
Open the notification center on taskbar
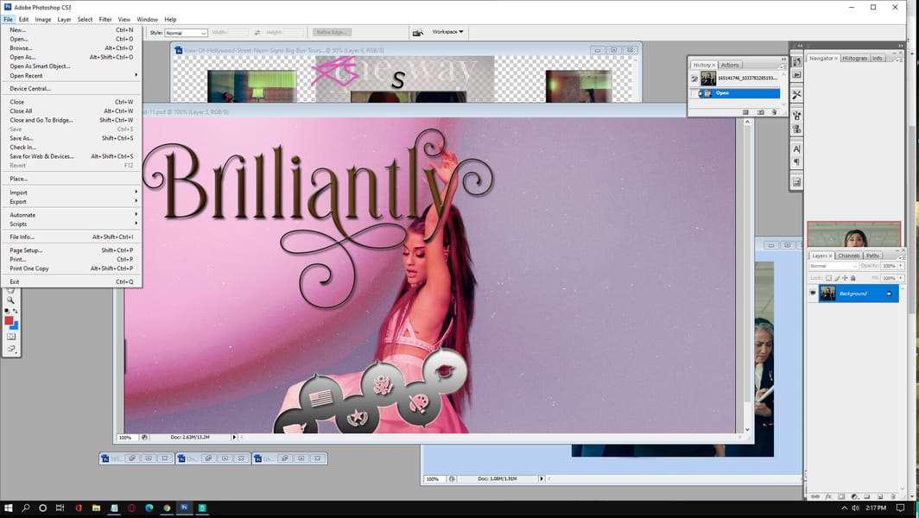pyautogui.click(x=900, y=508)
